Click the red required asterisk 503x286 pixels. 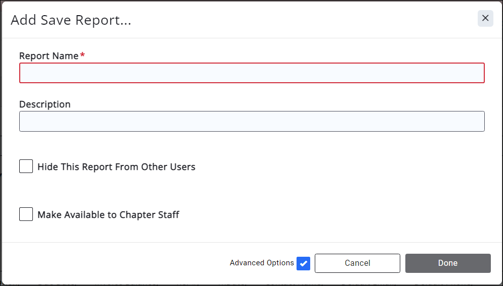(82, 55)
